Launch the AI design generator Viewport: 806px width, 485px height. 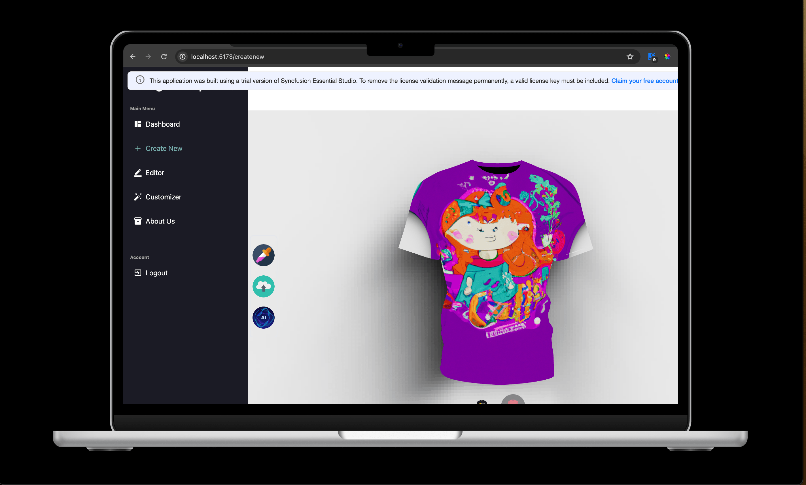[x=264, y=317]
